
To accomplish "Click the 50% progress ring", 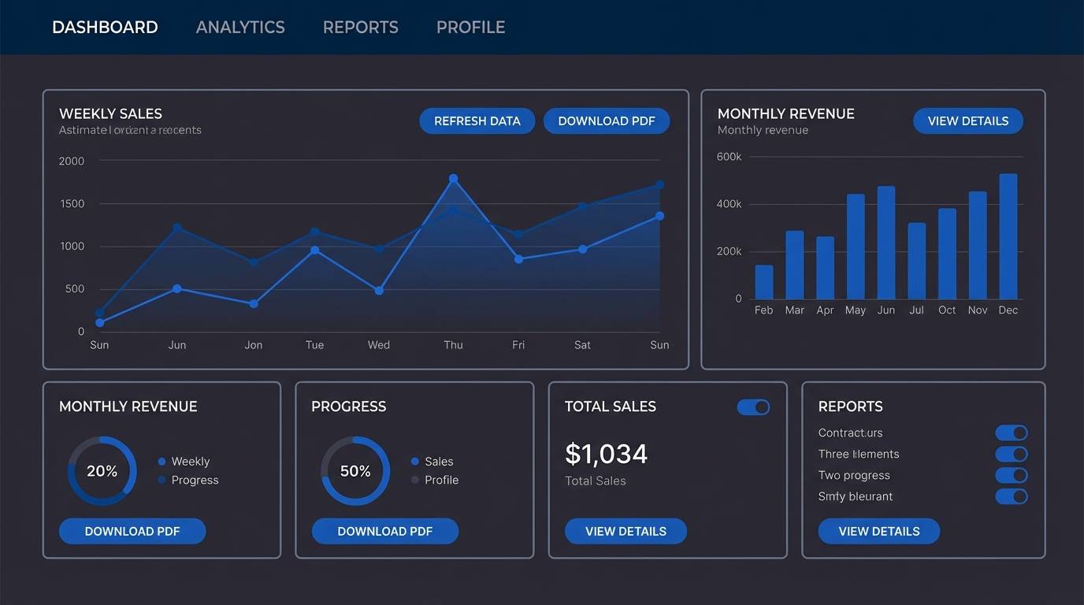I will pos(355,470).
